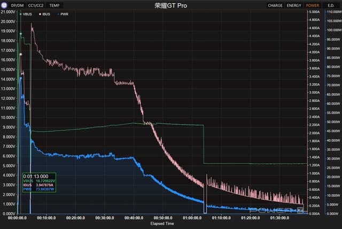Switch to the ENERGY view
Image resolution: width=342 pixels, height=229 pixels.
tap(294, 5)
